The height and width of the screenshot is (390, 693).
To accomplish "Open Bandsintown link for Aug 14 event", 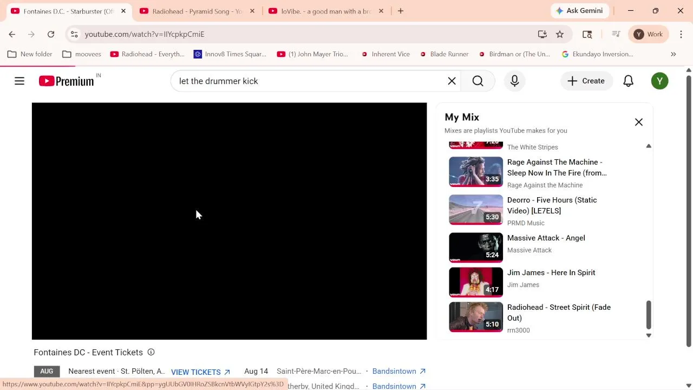I will point(399,371).
